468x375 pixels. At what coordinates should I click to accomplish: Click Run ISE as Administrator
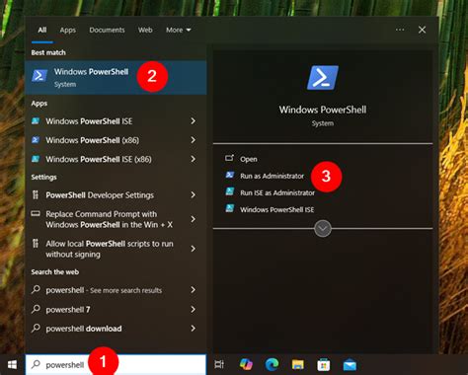point(277,192)
